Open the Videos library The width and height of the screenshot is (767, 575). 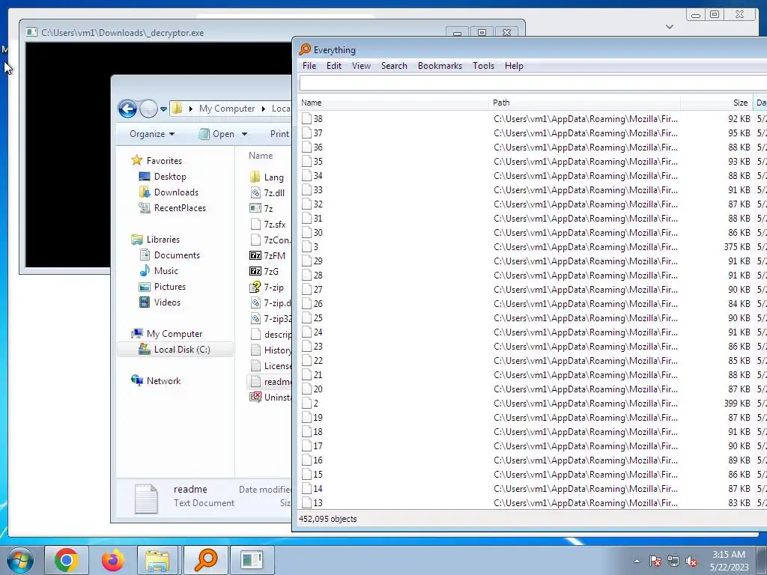coord(167,302)
